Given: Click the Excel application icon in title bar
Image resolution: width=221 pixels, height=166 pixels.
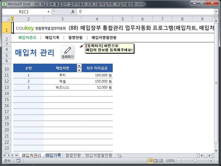Looking at the screenshot, I should (4, 4).
